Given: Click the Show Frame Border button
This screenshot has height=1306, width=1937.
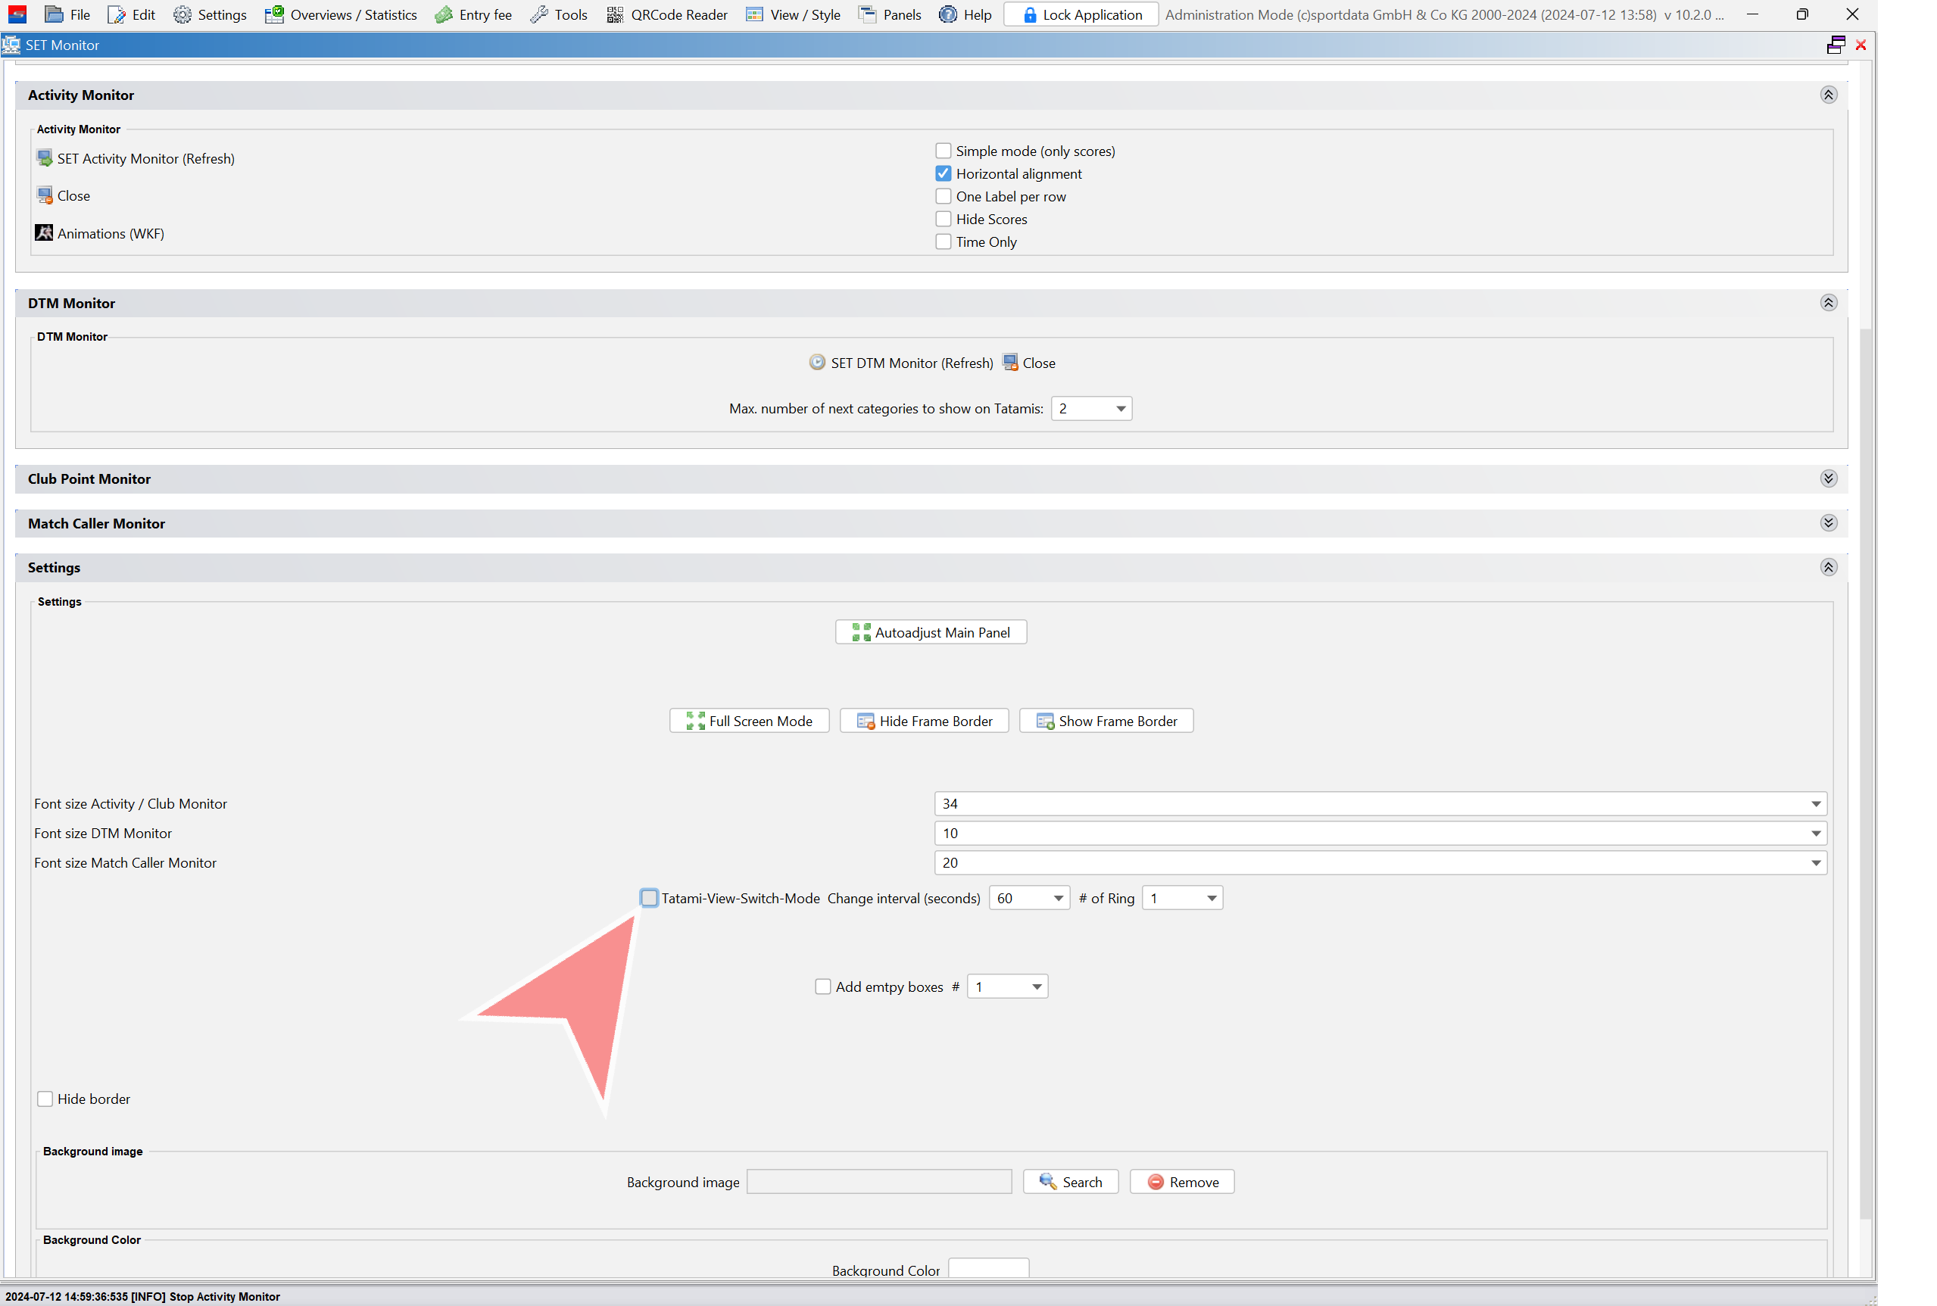Looking at the screenshot, I should tap(1106, 721).
